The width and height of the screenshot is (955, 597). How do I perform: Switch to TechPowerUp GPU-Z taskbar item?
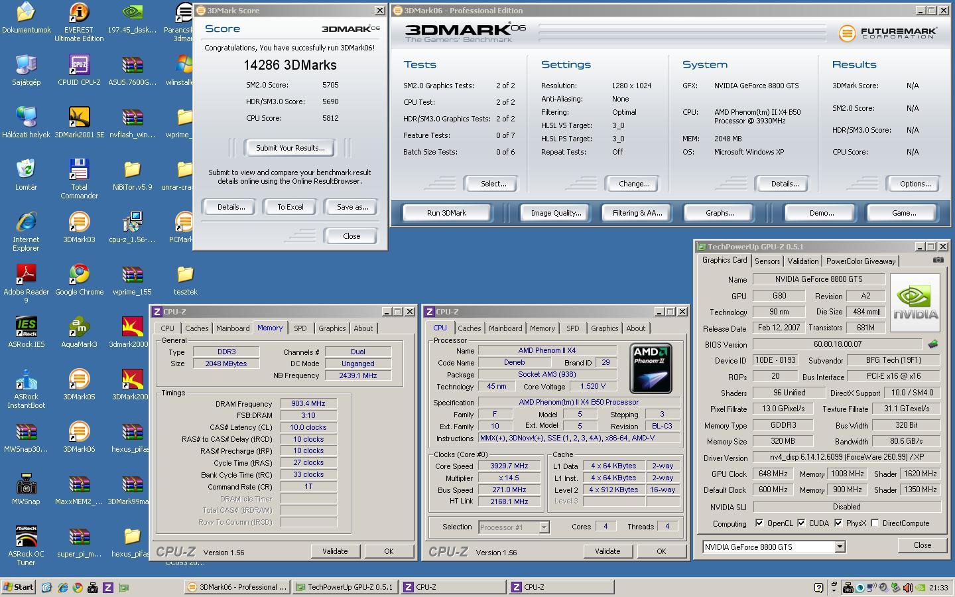pyautogui.click(x=345, y=587)
